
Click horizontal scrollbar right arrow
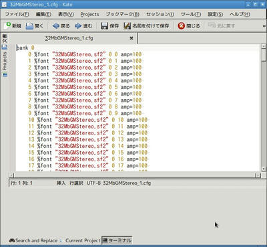(x=258, y=175)
